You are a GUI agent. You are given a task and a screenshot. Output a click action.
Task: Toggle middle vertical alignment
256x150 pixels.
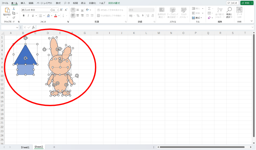[78, 10]
